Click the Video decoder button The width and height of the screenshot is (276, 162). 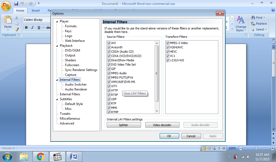point(162,125)
